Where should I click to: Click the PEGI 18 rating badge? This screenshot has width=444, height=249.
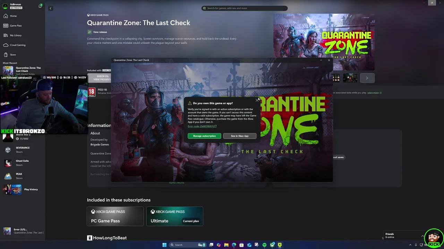(92, 92)
